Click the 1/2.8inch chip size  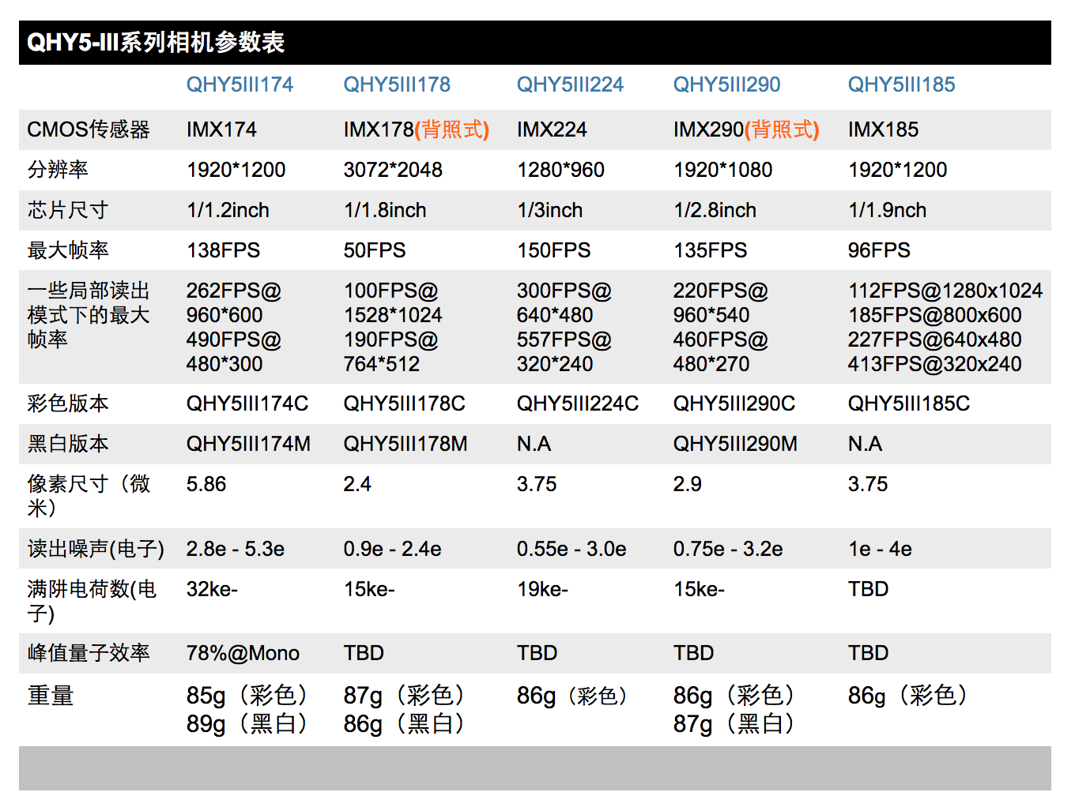(x=715, y=210)
